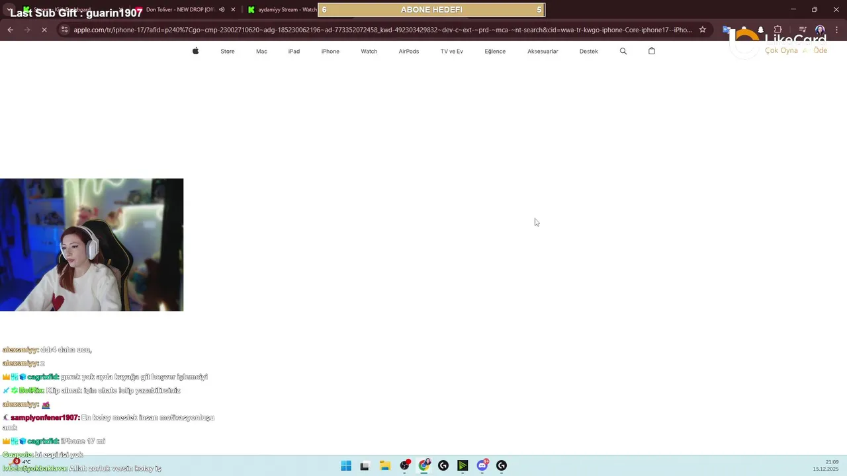Open the Windows Start button
The image size is (847, 476).
tap(346, 465)
